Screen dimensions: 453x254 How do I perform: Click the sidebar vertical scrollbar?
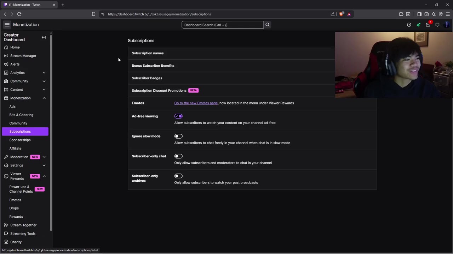(x=51, y=132)
